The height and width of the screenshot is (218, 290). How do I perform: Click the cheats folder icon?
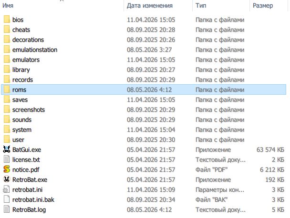coord(7,29)
